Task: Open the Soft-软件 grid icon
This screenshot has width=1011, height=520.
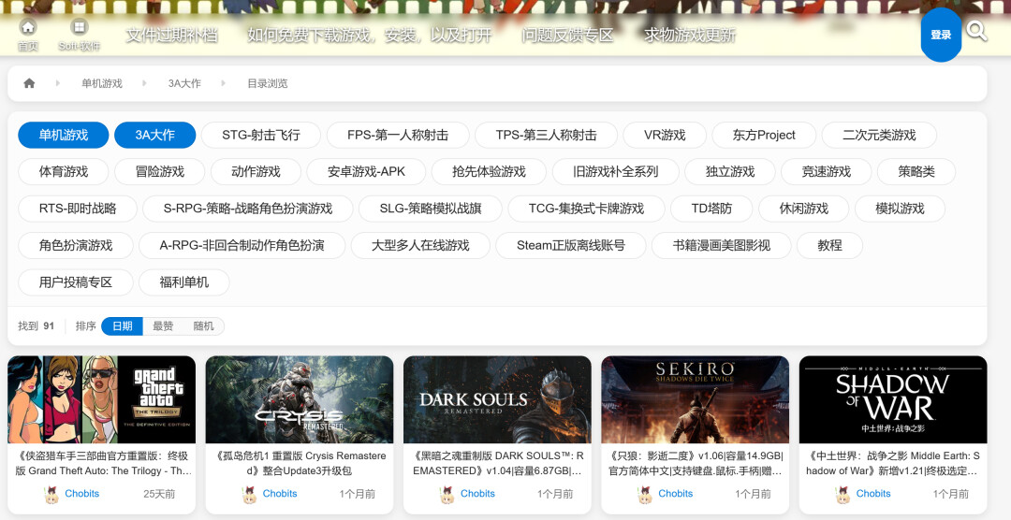Action: [x=80, y=28]
